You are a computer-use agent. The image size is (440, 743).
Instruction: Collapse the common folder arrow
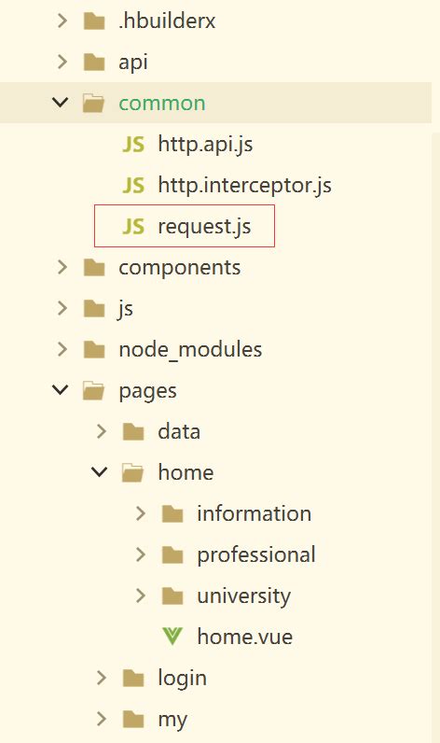click(60, 103)
